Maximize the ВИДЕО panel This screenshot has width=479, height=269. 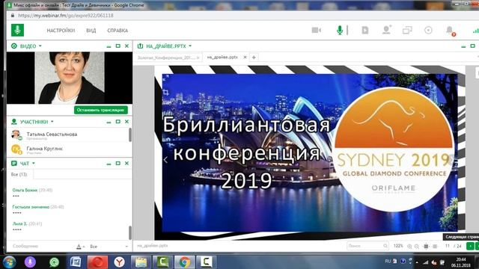118,46
